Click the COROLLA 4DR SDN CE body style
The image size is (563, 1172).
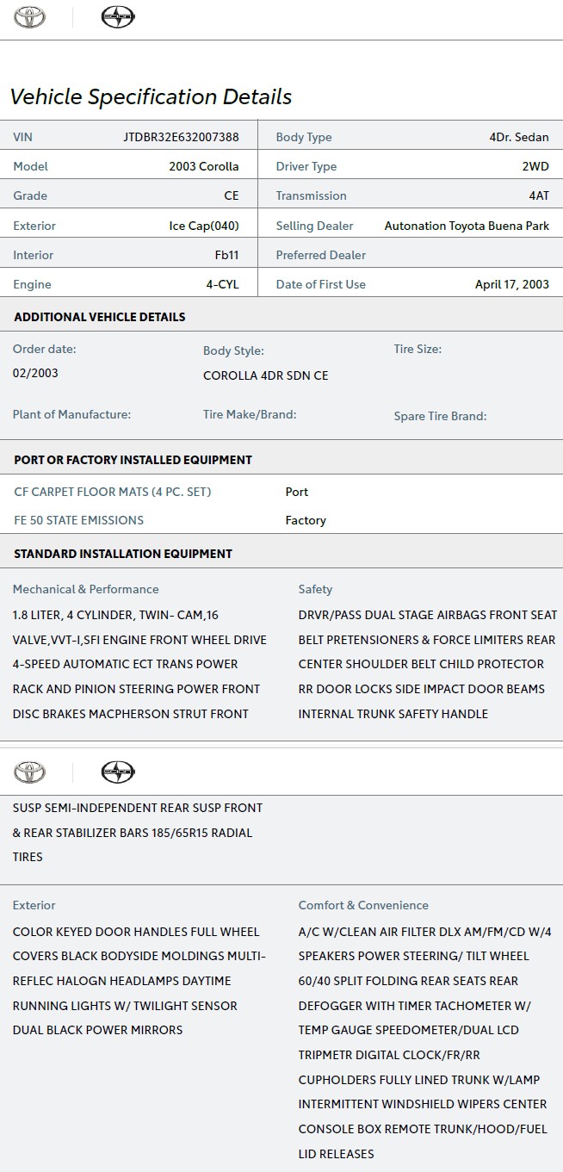(265, 375)
